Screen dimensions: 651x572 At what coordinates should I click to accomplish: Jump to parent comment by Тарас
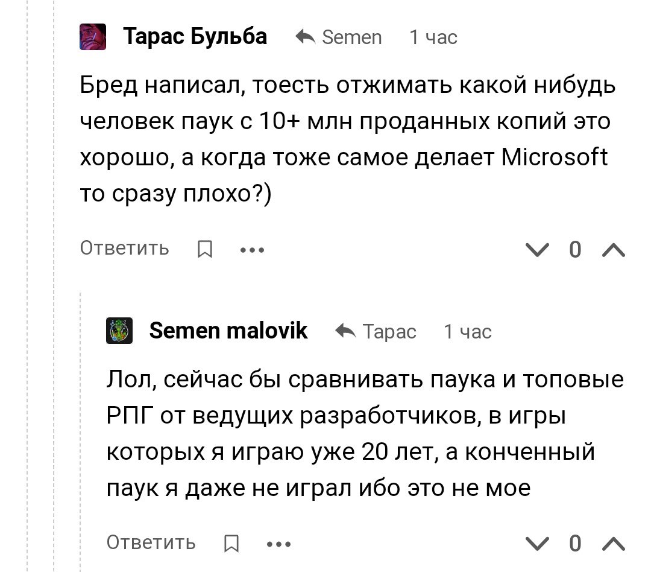[x=389, y=332]
